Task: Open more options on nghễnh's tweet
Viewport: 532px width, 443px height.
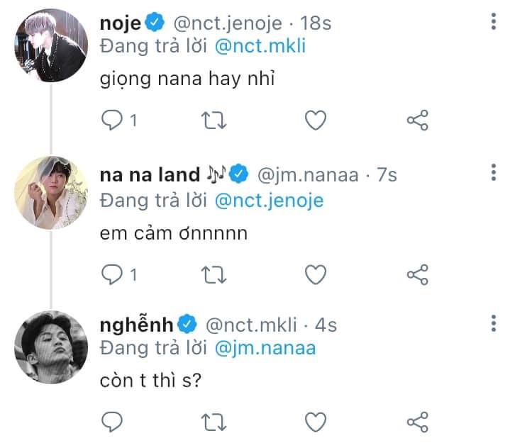Action: 493,324
